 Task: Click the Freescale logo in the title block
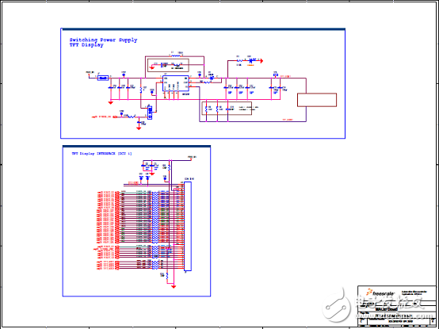pos(380,293)
